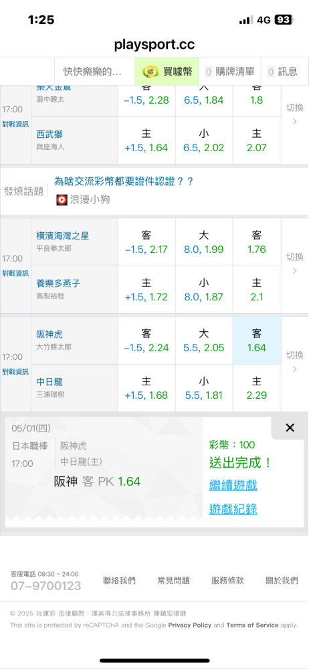Select 小 6.5, 2.02 total option

(204, 140)
